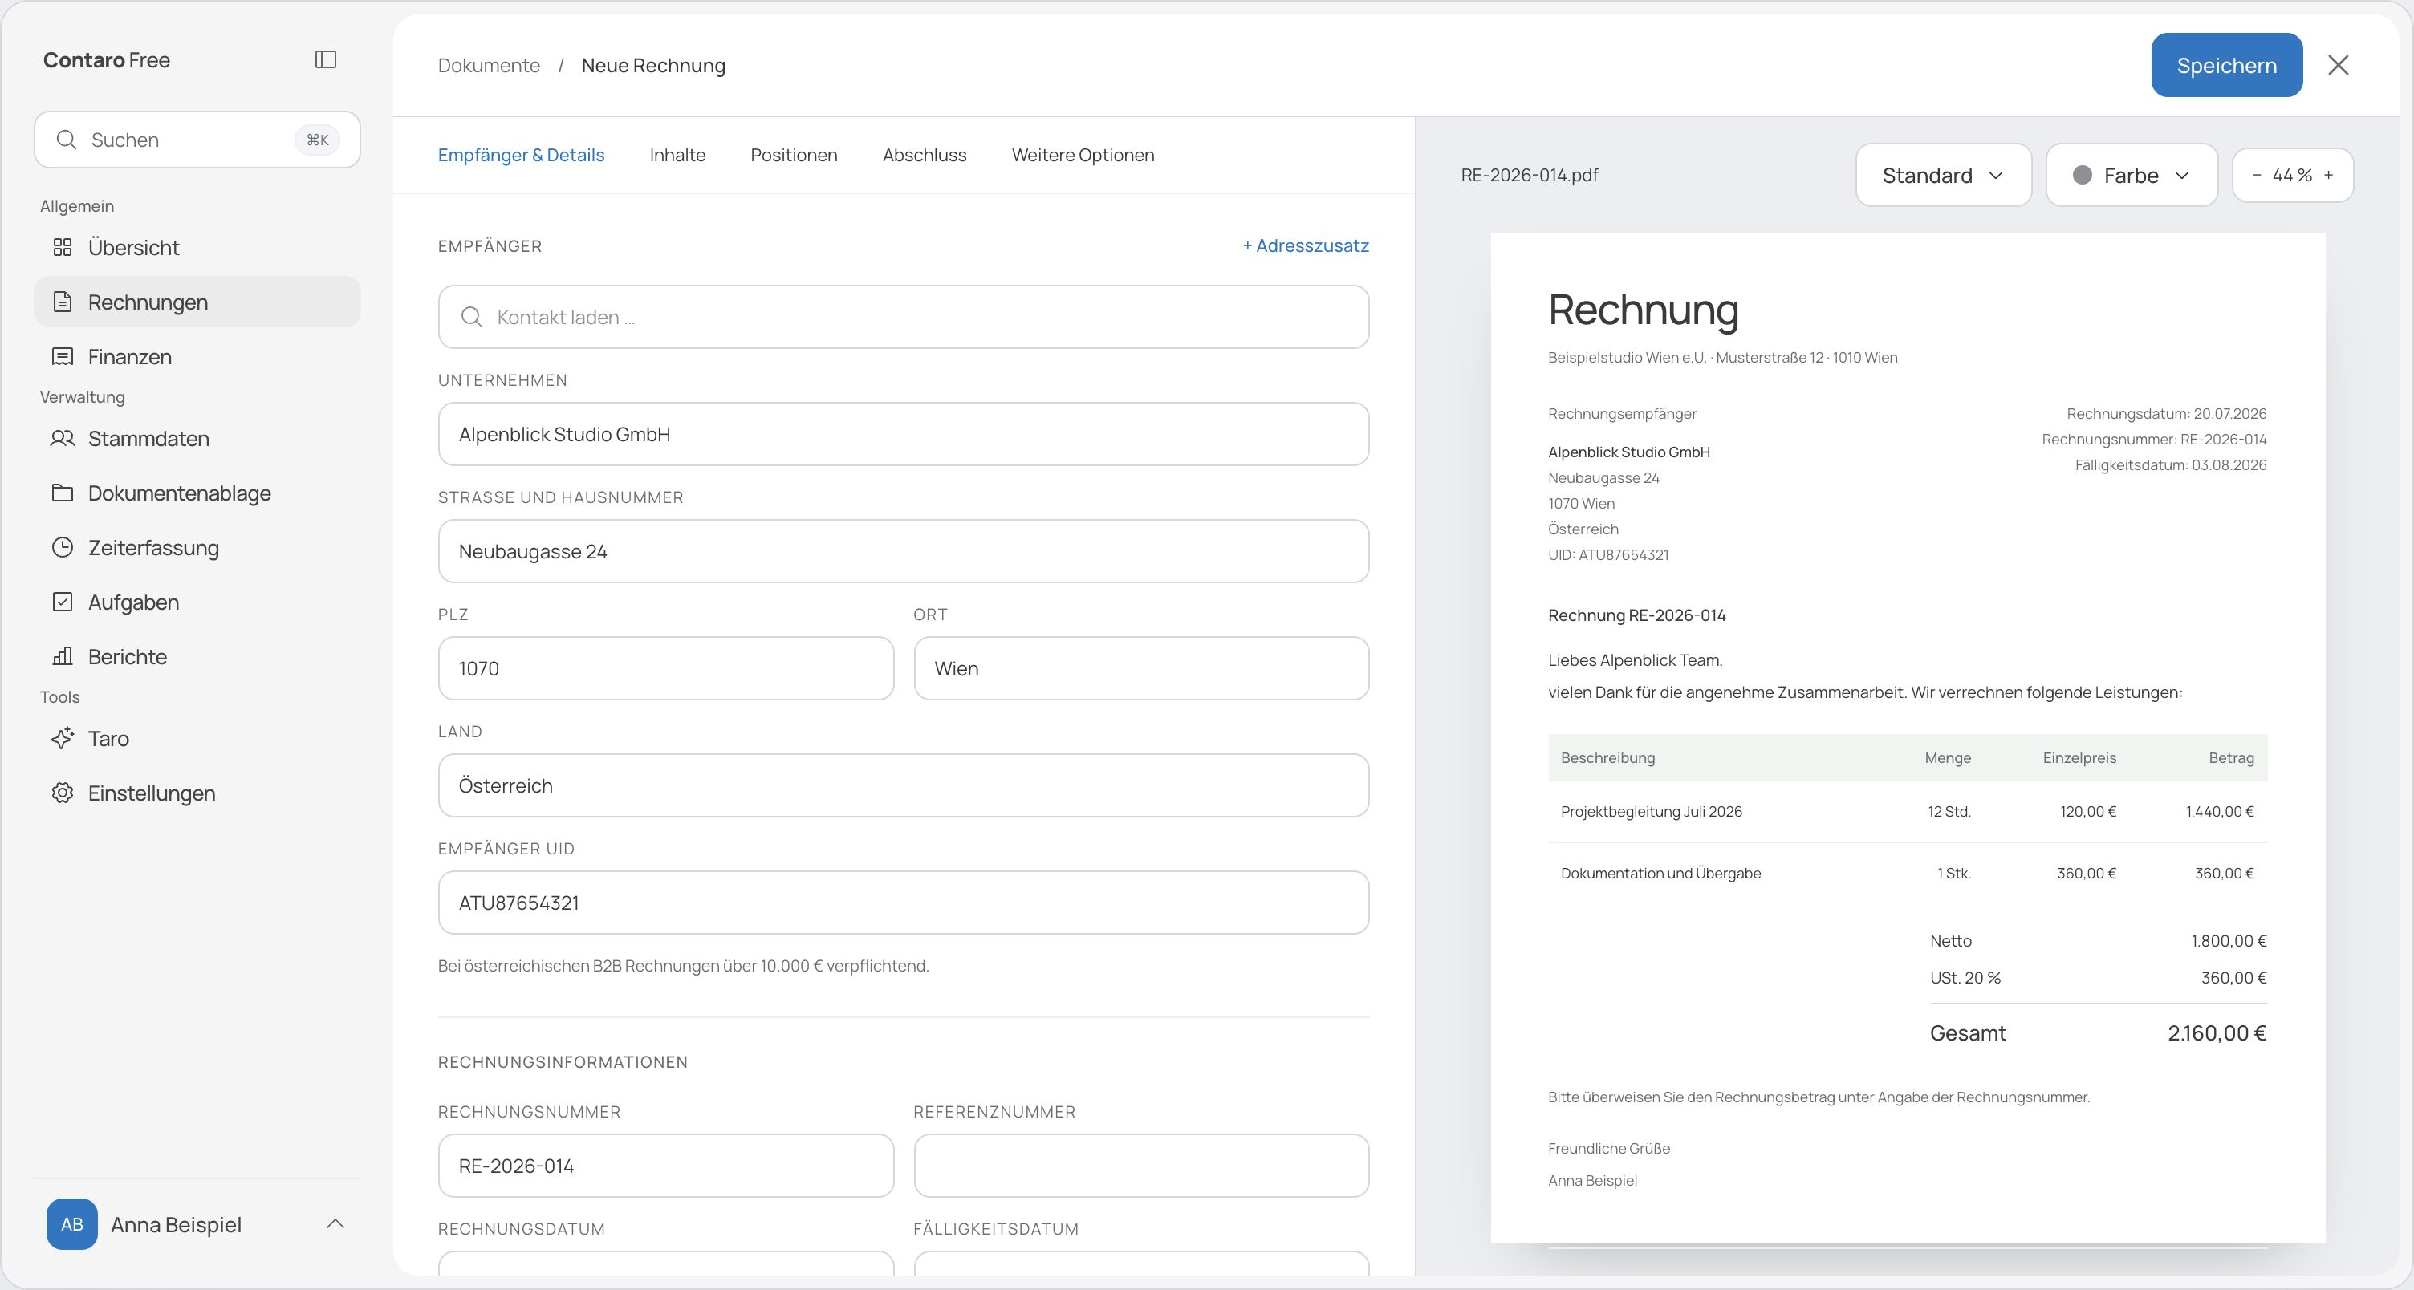Click the empty Referenznummer field

[x=1141, y=1166]
